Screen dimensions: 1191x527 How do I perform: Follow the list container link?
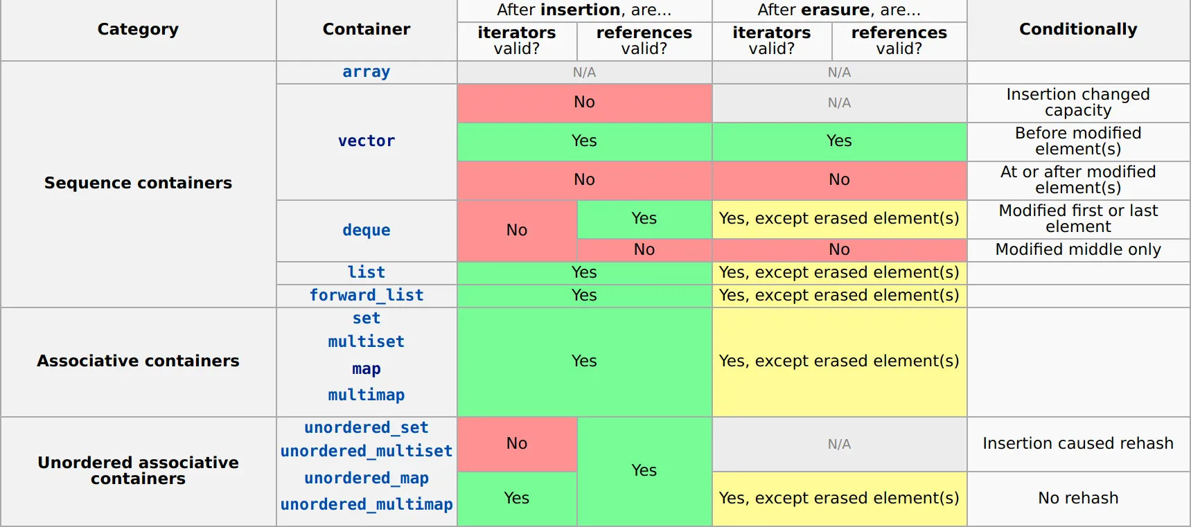(366, 273)
